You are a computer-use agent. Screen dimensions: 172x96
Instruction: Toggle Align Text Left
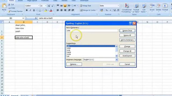[58, 10]
